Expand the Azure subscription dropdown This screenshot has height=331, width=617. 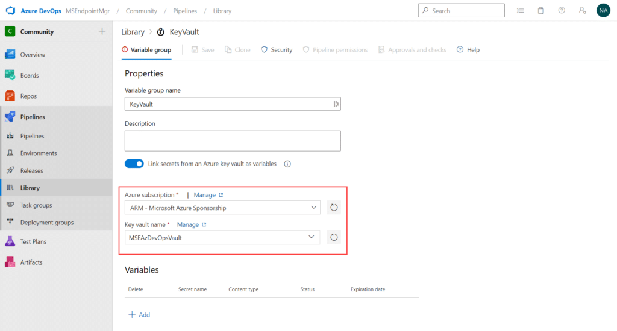point(222,208)
